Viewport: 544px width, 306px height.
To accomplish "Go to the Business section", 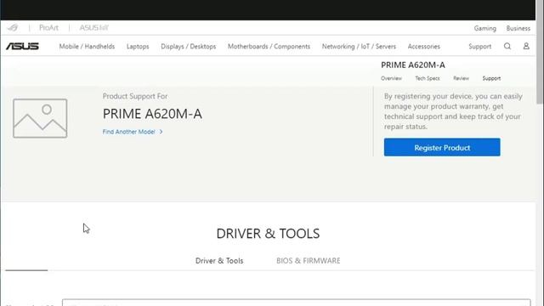I will (518, 28).
